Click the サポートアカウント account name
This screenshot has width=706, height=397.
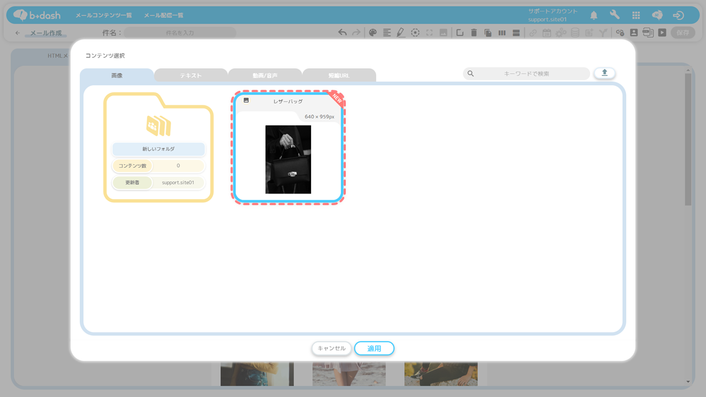coord(553,12)
